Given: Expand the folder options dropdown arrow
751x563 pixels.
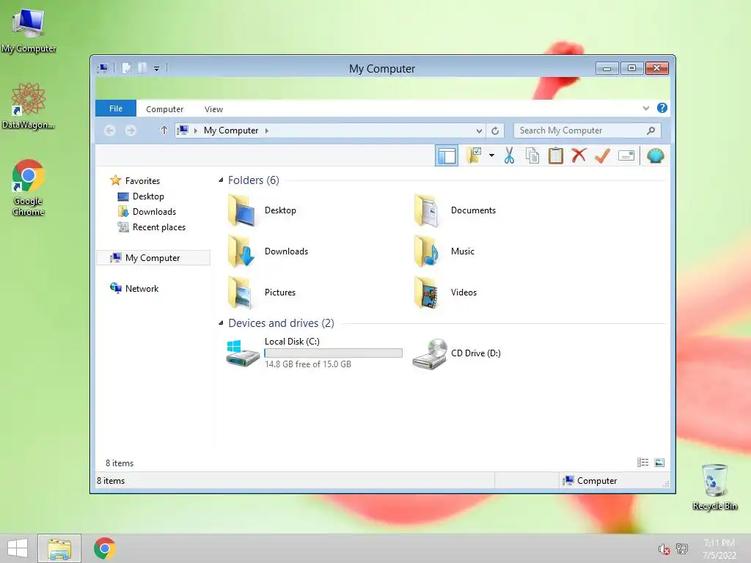Looking at the screenshot, I should pos(491,155).
